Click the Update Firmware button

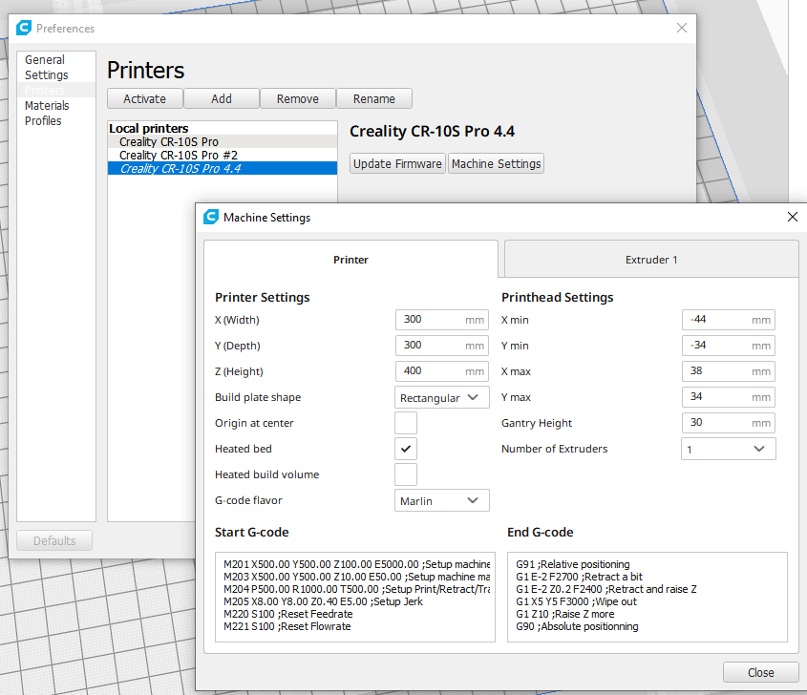[397, 163]
